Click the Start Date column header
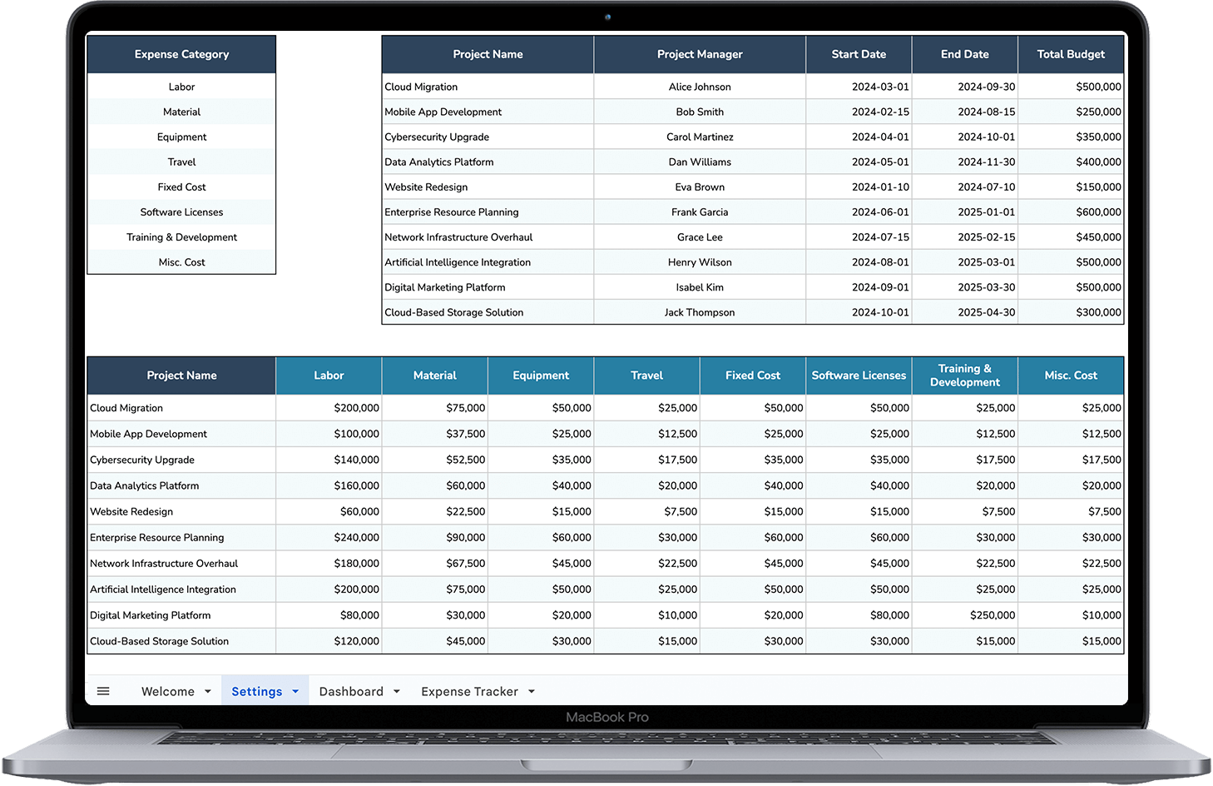Screen dimensions: 1213x786 pyautogui.click(x=859, y=54)
